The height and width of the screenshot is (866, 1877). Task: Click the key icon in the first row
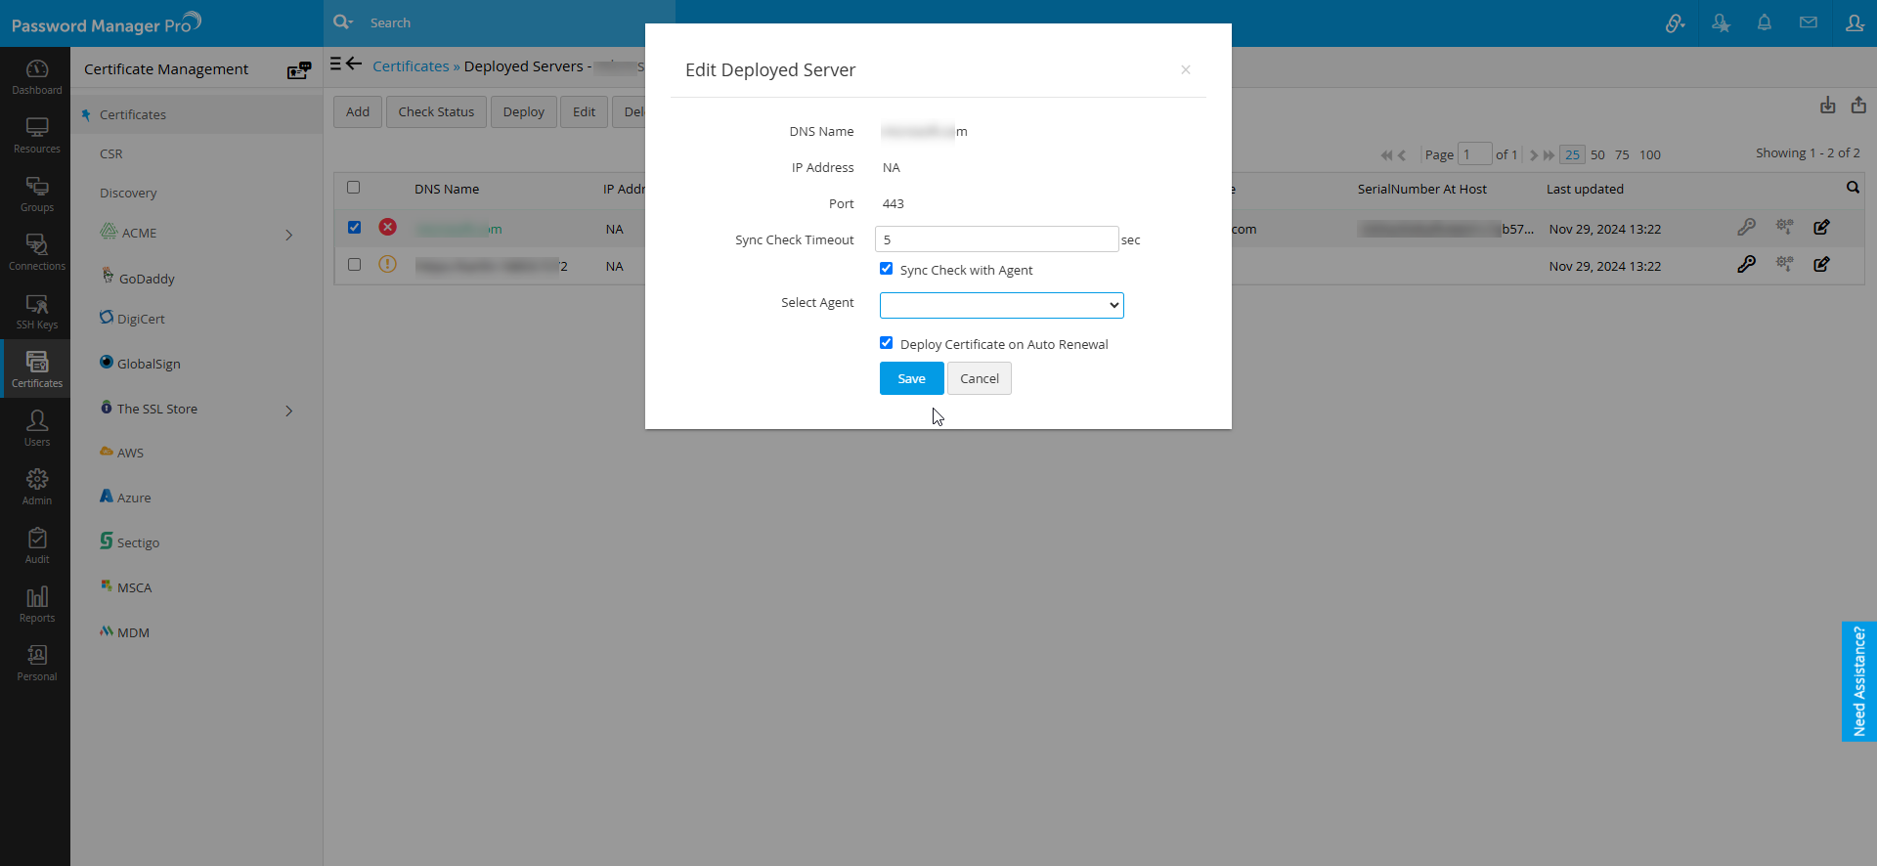[x=1746, y=227]
